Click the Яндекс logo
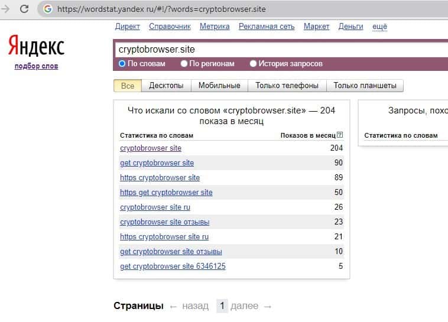Screen dimensions: 448x322 (x=36, y=46)
